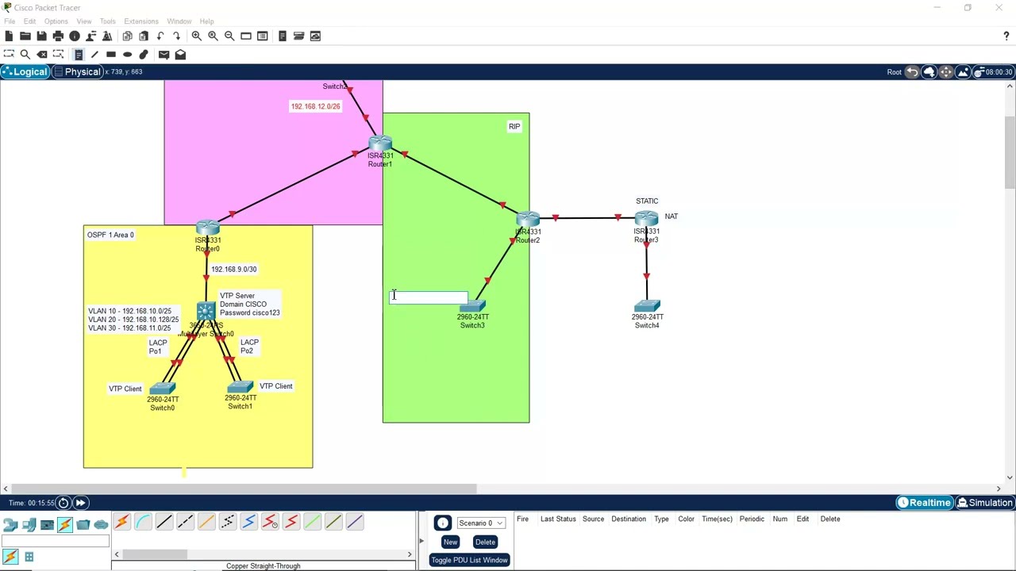Open the scenario info button
1016x571 pixels.
click(x=442, y=523)
